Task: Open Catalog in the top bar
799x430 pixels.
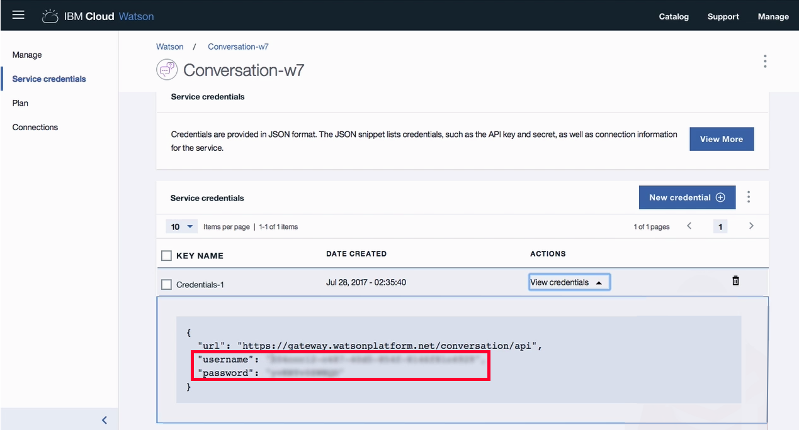Action: point(674,16)
